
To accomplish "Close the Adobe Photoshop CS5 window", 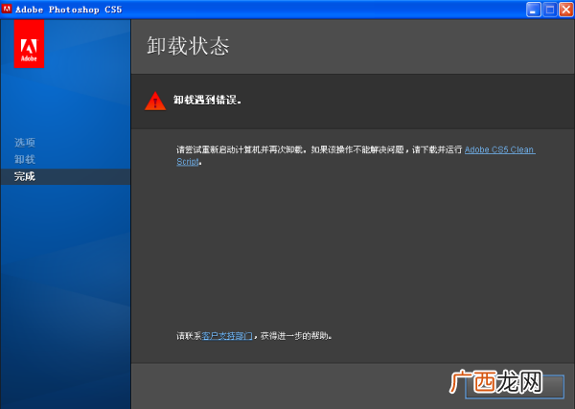I will pos(565,10).
